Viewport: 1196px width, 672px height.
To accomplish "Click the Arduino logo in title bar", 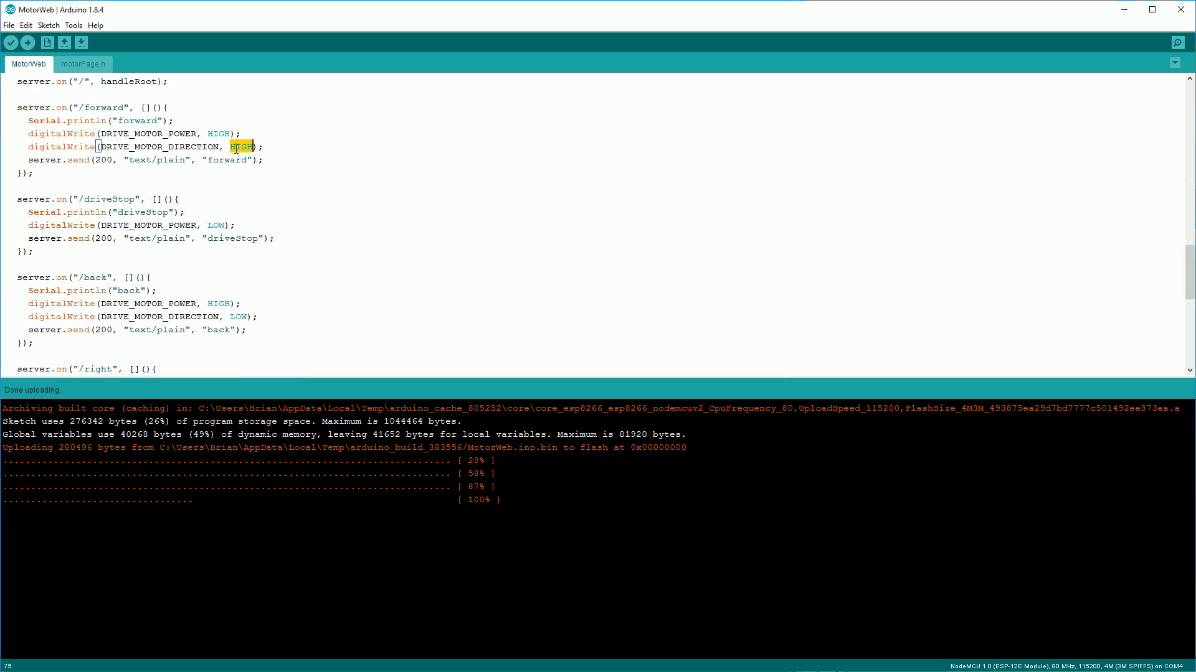I will click(x=10, y=9).
